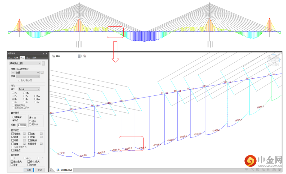Toggle the 数值 checkbox

pyautogui.click(x=13, y=137)
